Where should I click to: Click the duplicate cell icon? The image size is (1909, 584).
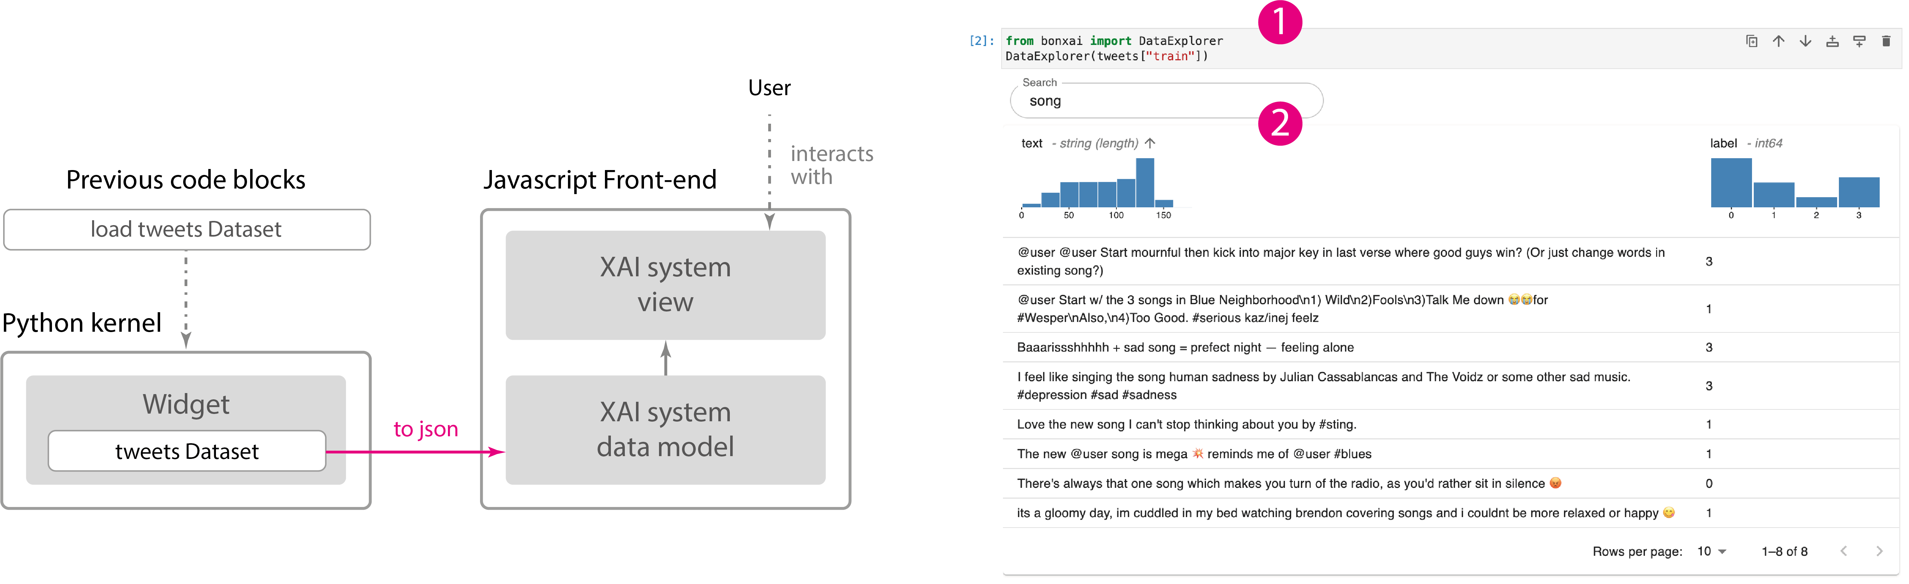pyautogui.click(x=1751, y=41)
